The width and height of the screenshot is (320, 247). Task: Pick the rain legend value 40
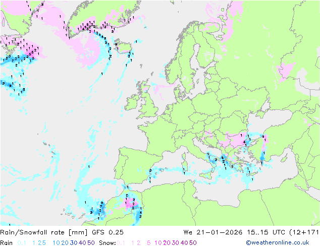pyautogui.click(x=82, y=243)
